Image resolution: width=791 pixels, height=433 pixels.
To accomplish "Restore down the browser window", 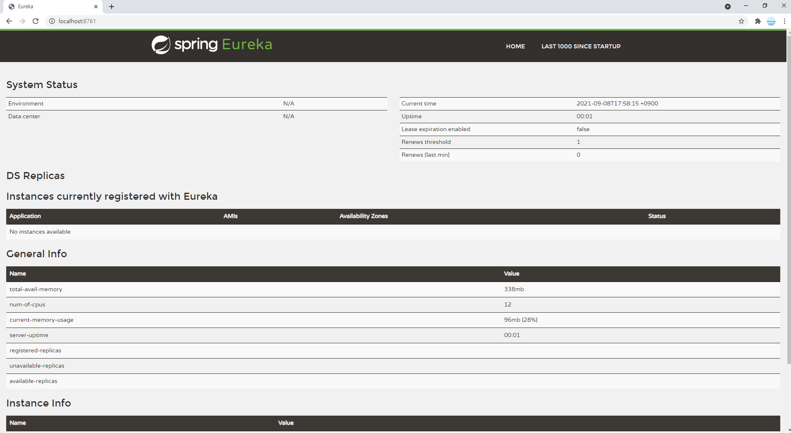I will (765, 6).
